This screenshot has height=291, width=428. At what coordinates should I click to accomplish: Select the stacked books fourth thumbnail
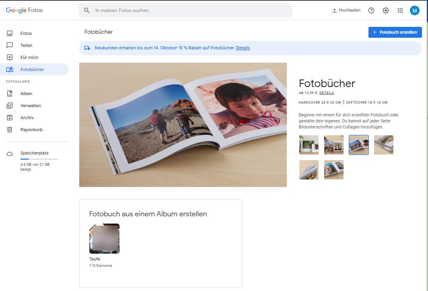pos(384,144)
